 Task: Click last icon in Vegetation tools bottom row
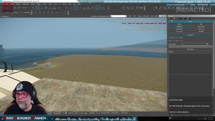tap(182, 41)
